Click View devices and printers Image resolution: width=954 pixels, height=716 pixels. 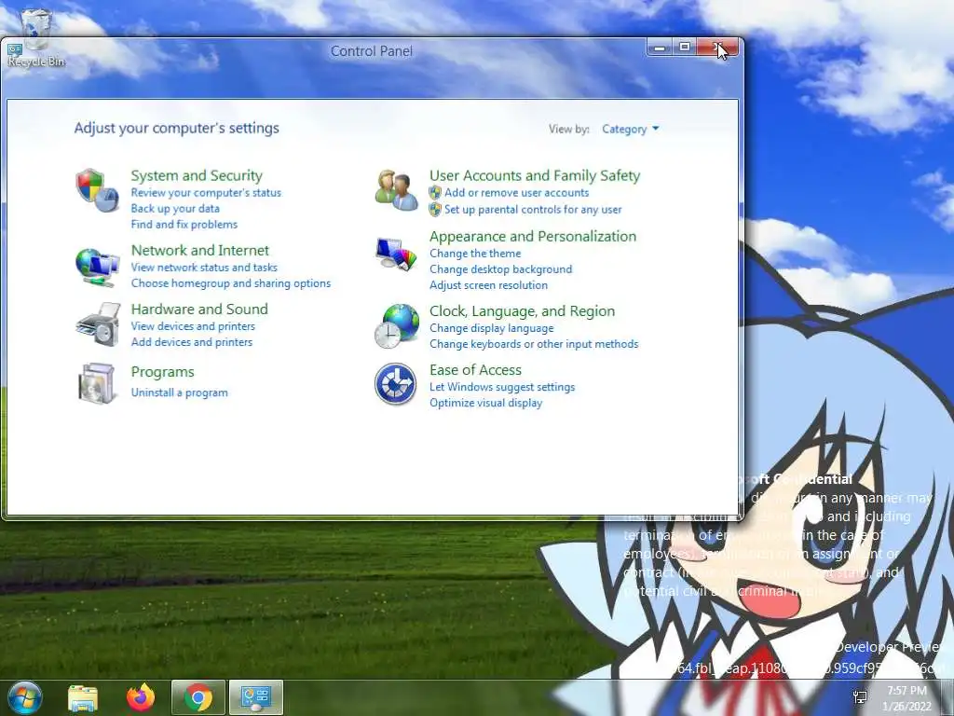pos(193,326)
